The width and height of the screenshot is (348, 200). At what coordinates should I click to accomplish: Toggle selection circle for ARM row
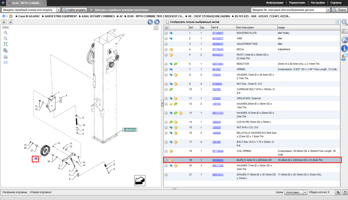pos(166,38)
